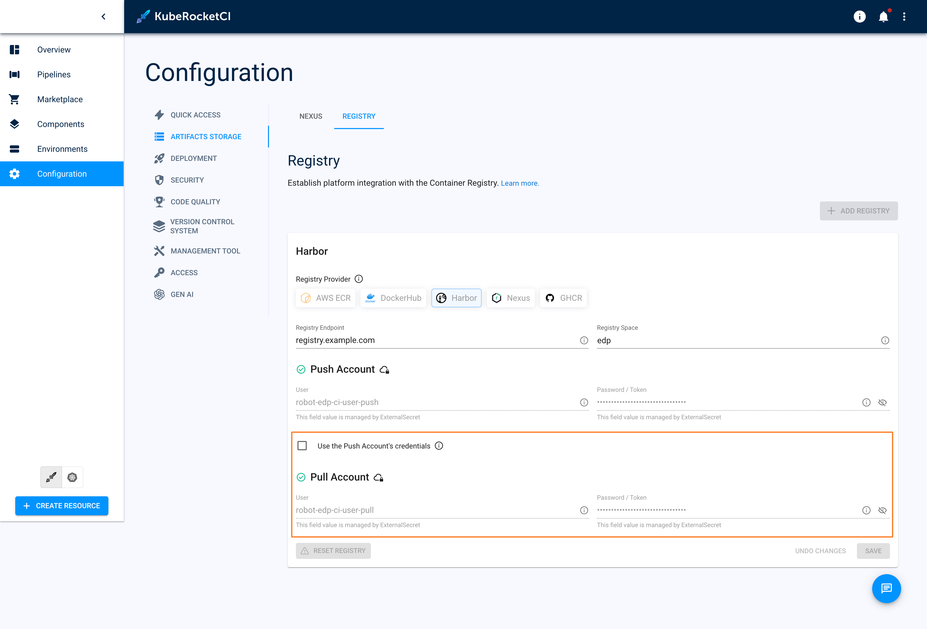This screenshot has width=927, height=629.
Task: Toggle password visibility for Push Account
Action: (x=882, y=402)
